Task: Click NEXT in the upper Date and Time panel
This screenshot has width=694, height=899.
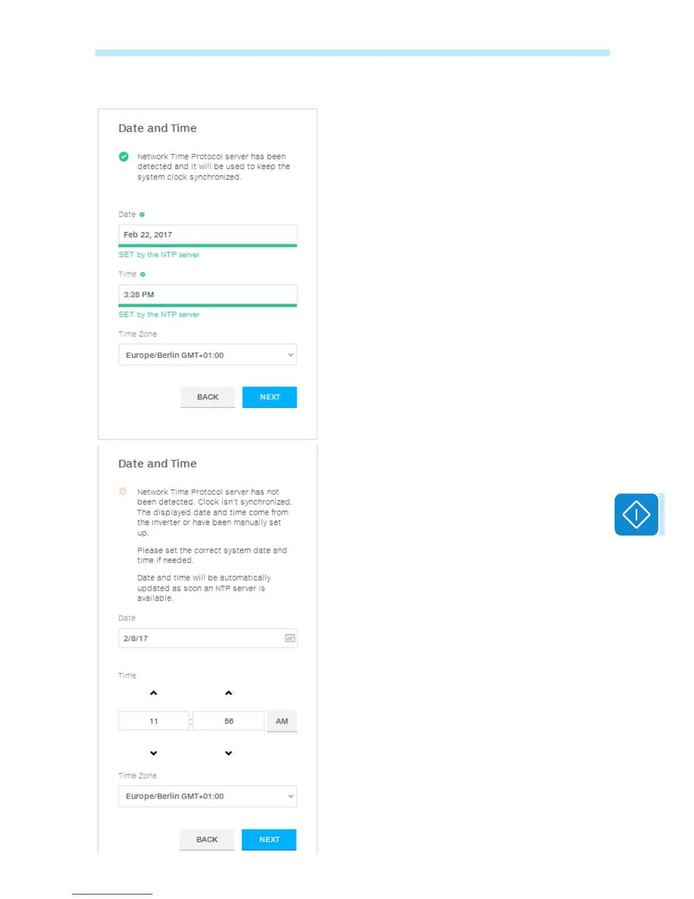Action: (x=270, y=397)
